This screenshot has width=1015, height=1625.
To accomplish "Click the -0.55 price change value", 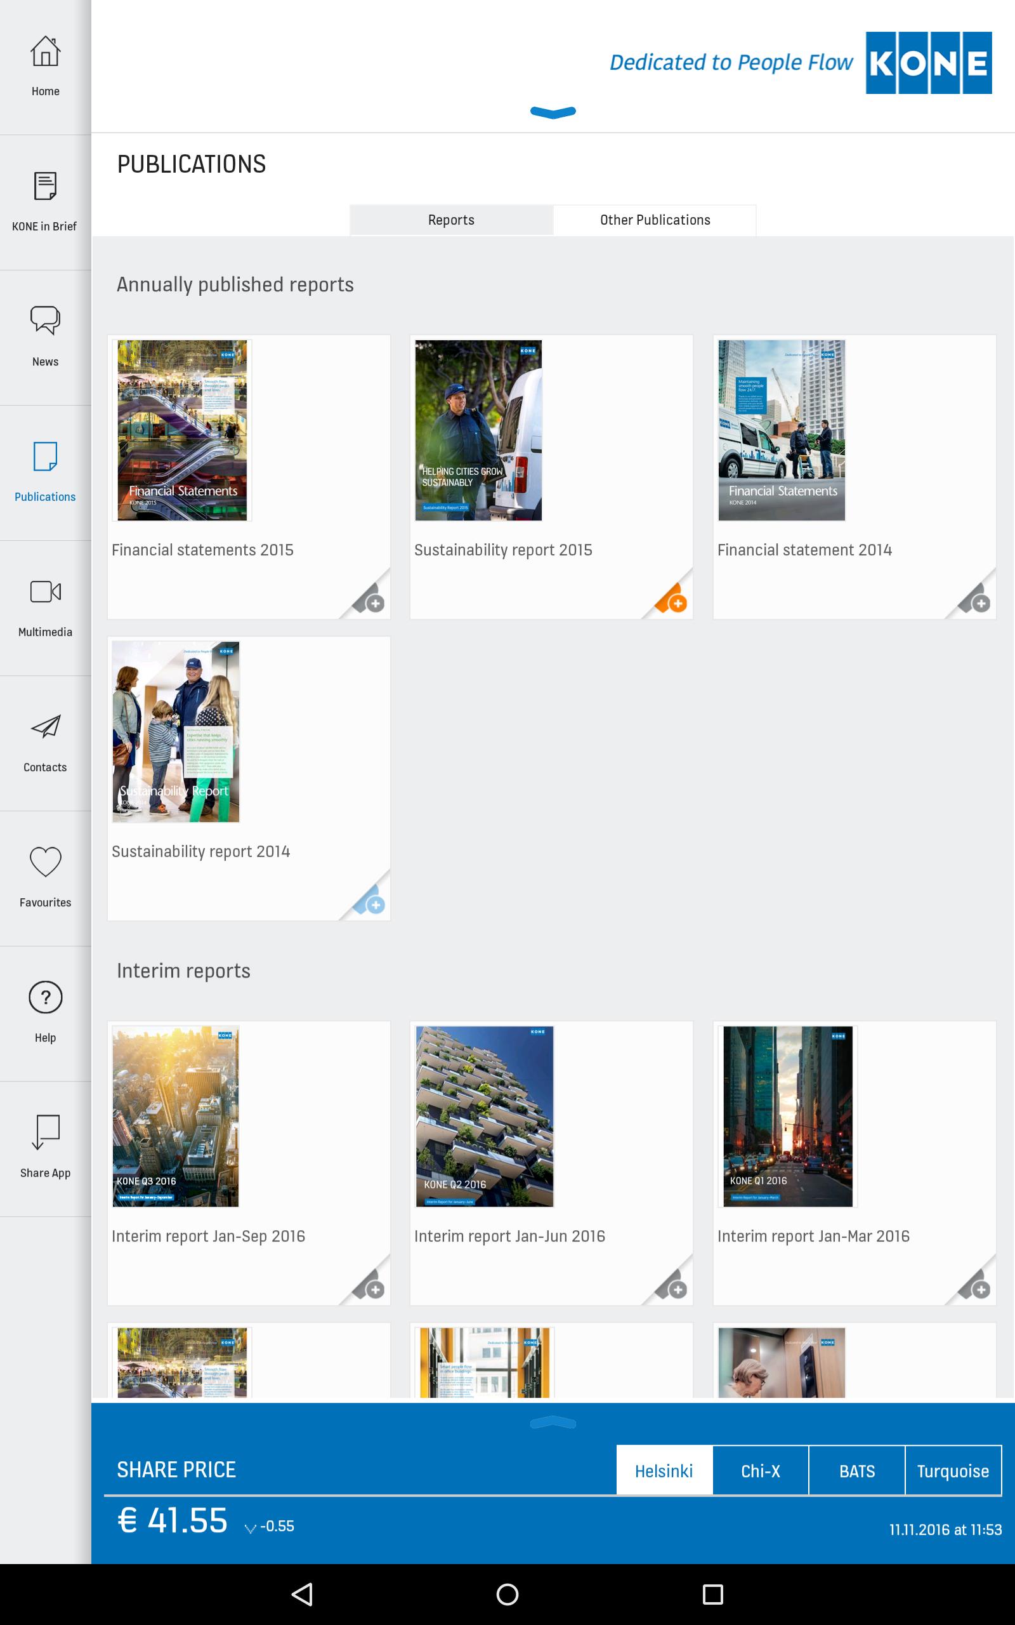I will (277, 1526).
